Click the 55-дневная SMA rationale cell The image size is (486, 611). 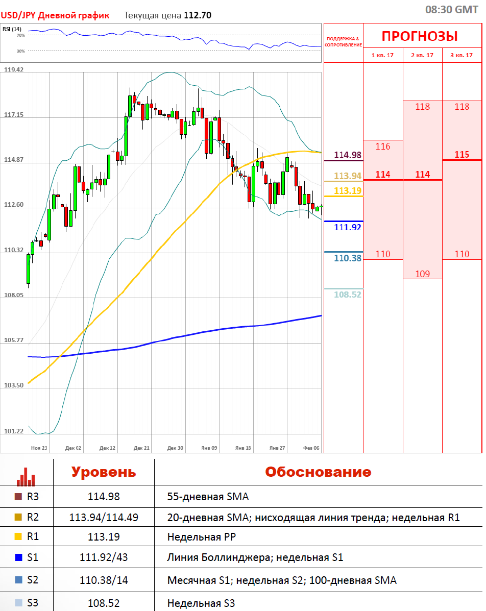coord(208,496)
